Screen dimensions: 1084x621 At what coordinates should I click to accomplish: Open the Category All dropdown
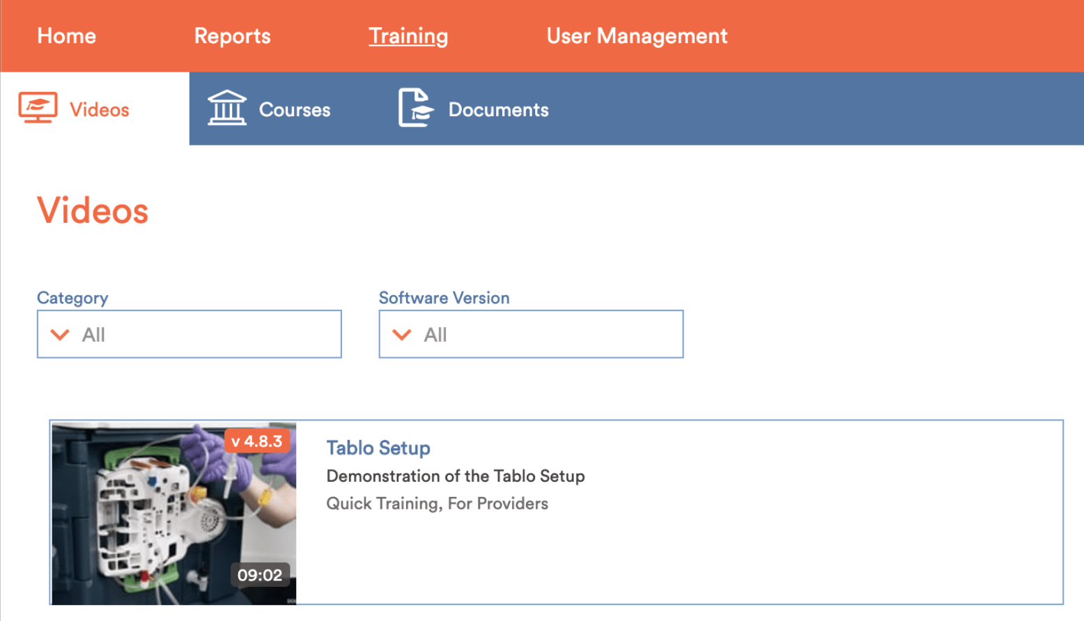tap(189, 334)
